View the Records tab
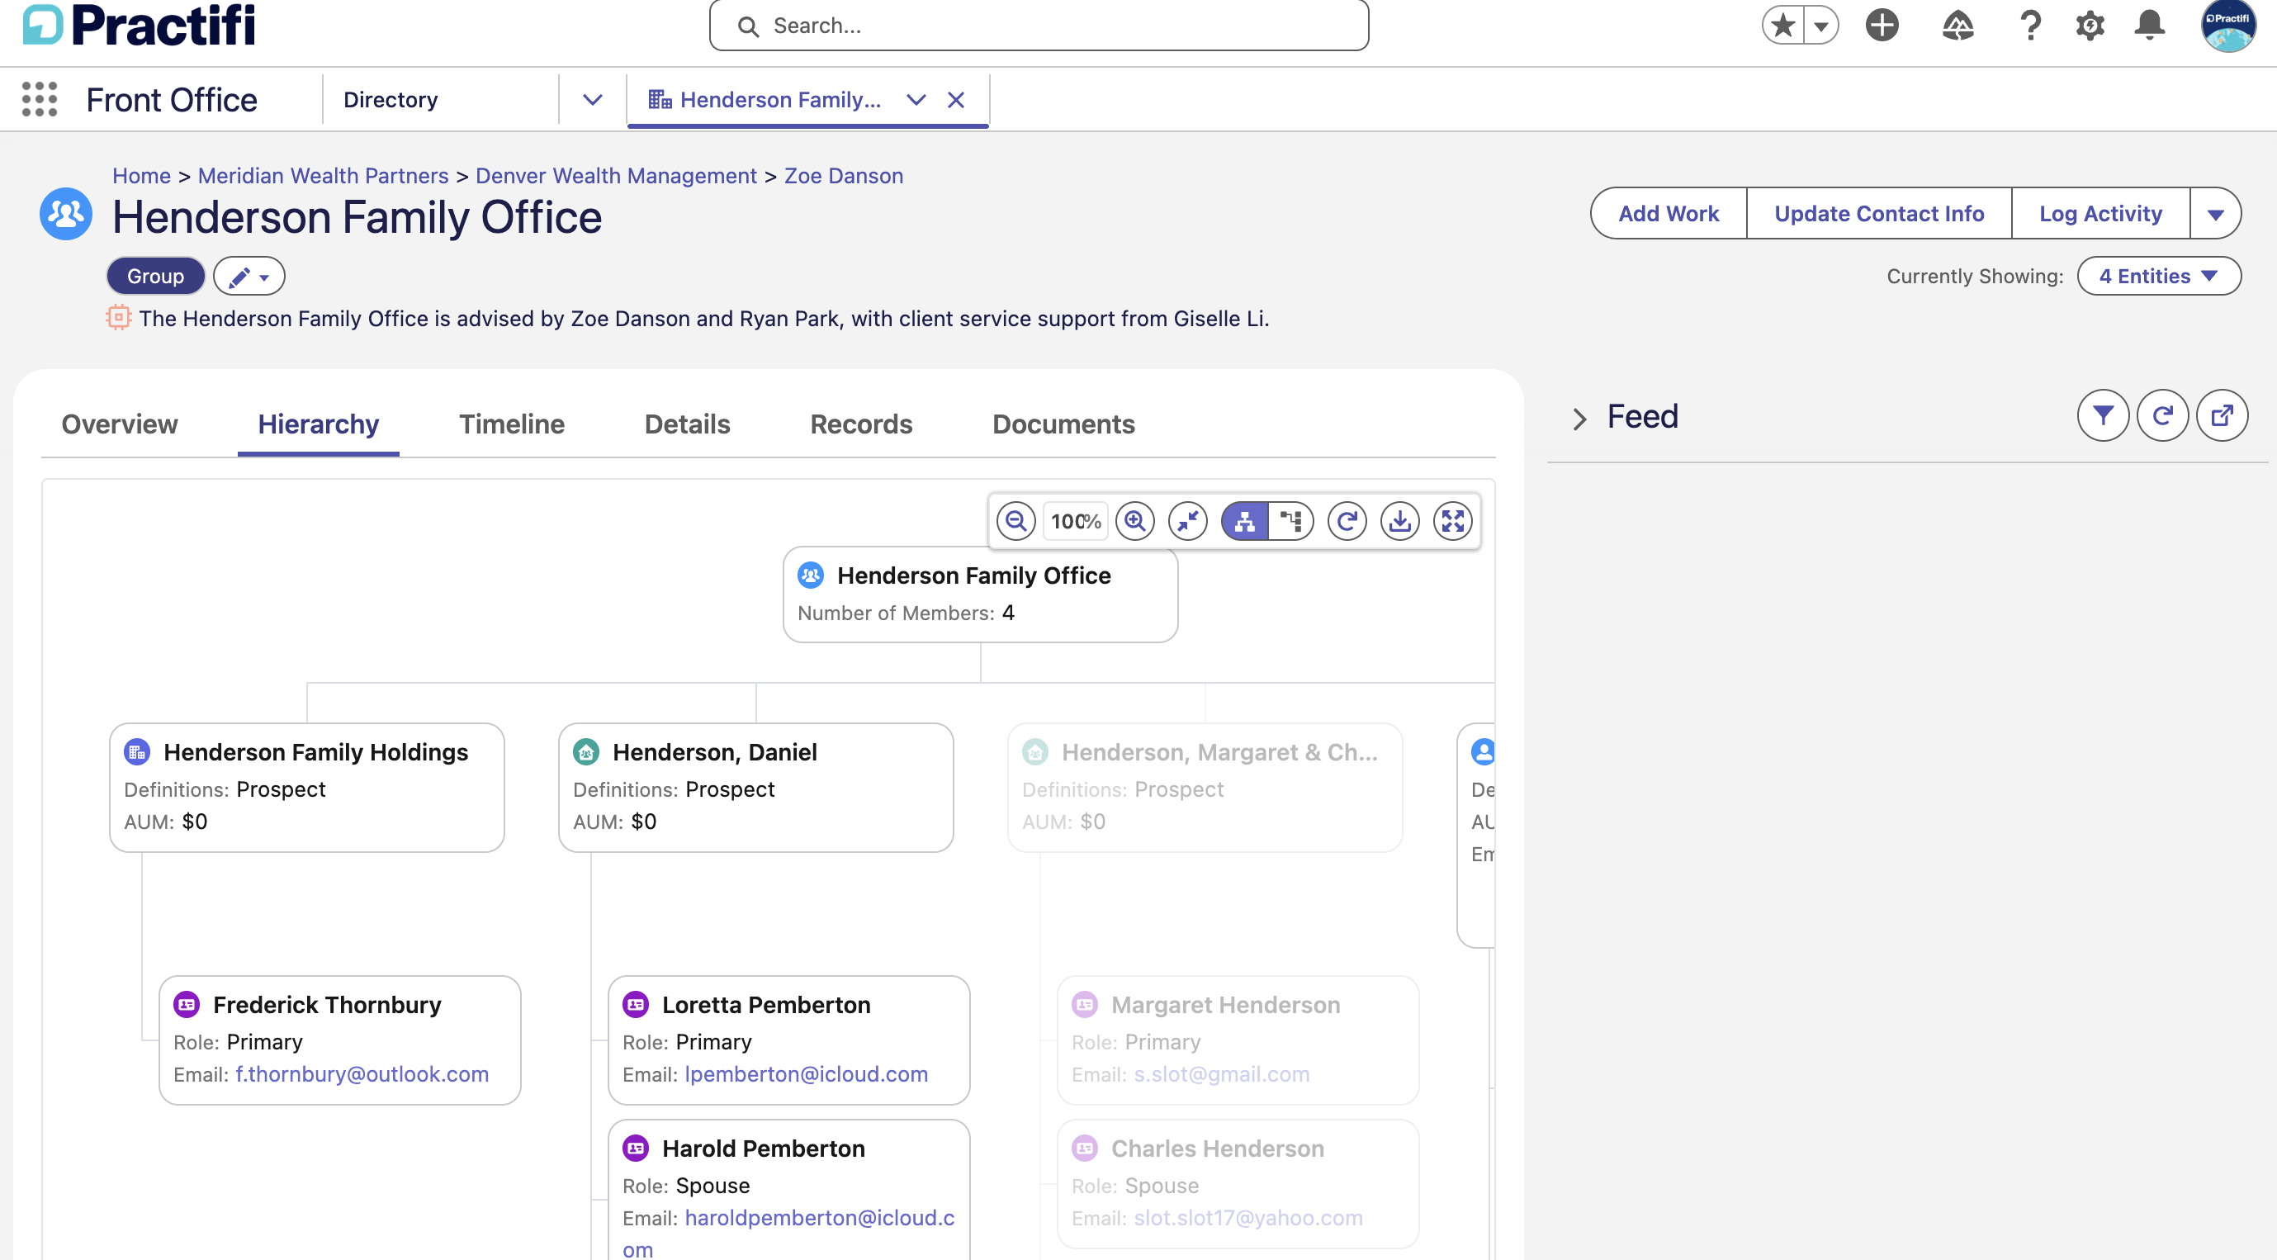Image resolution: width=2277 pixels, height=1260 pixels. (x=861, y=424)
